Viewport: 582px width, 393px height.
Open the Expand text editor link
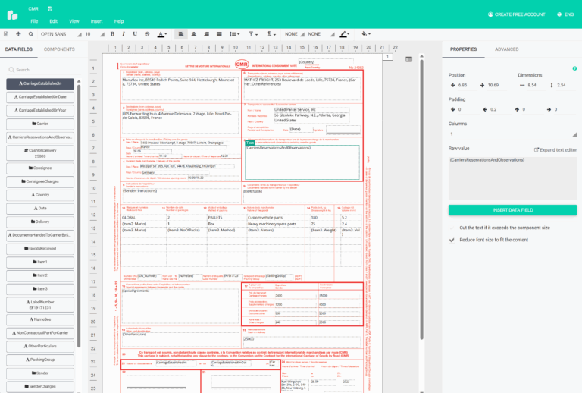point(555,150)
